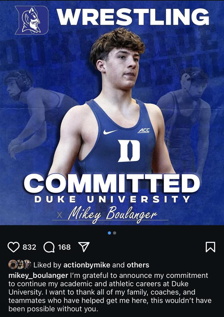Image resolution: width=224 pixels, height=317 pixels.
Task: Click the COMMITTED headline in the graphic
Action: [112, 183]
